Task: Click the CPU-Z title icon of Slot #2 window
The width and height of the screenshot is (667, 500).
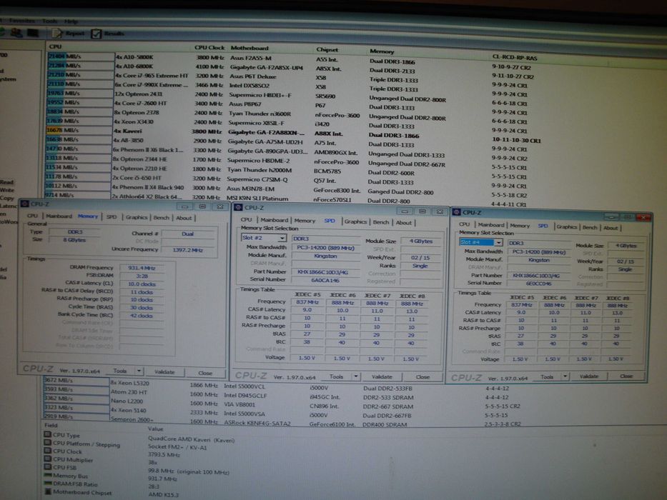Action: [239, 207]
